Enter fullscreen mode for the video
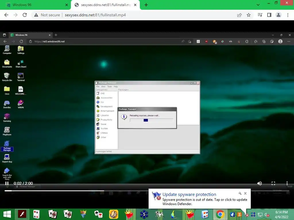The image size is (294, 220). (x=273, y=183)
